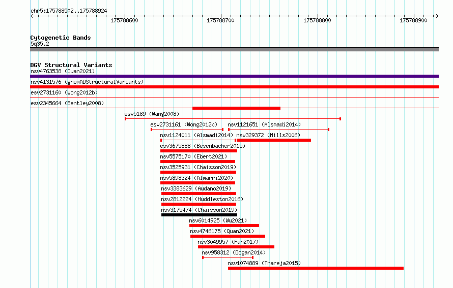Screen dimensions: 453x288
Task: Click nsv4746175 (Quan2021) label
Action: [222, 231]
